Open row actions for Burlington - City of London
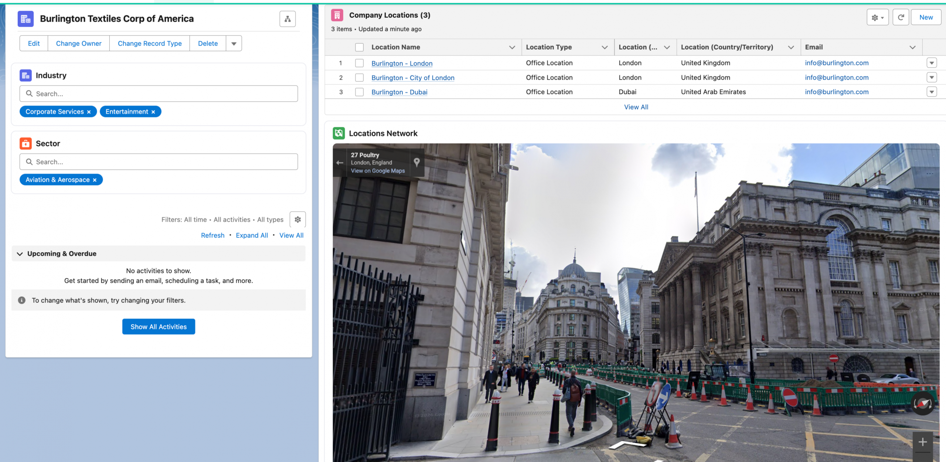 click(932, 78)
